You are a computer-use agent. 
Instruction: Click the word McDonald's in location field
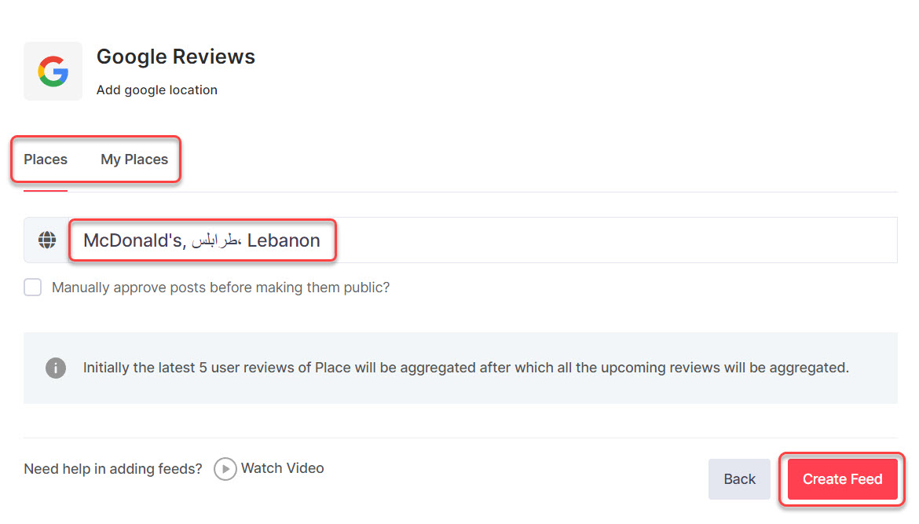134,240
